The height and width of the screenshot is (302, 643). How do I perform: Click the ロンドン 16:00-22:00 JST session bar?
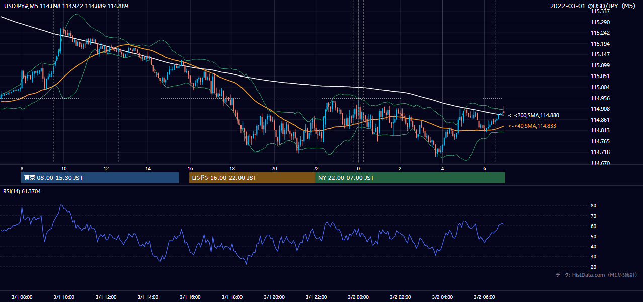coord(252,178)
